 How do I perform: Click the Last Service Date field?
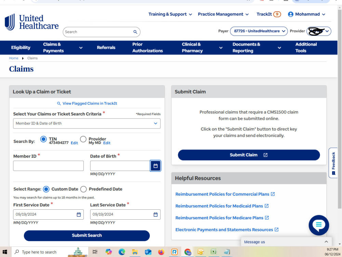[x=125, y=215]
